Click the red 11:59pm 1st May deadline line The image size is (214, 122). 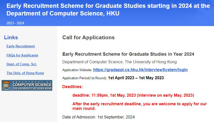tap(133, 95)
